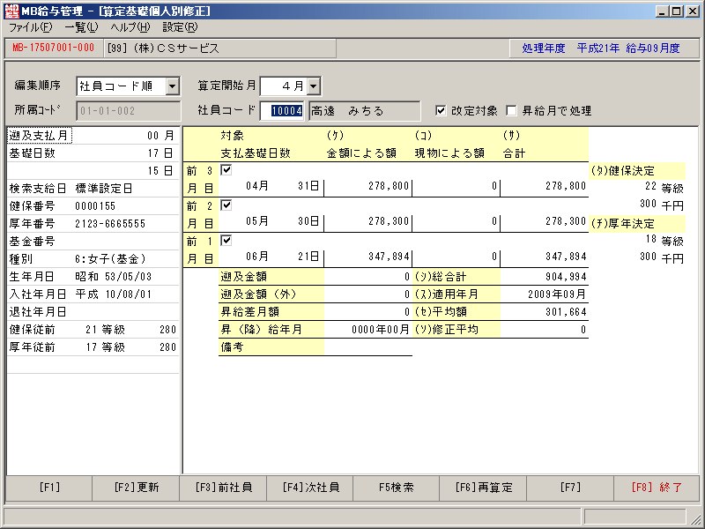Image resolution: width=705 pixels, height=529 pixels.
Task: Click the 修正平均 value field
Action: point(544,330)
